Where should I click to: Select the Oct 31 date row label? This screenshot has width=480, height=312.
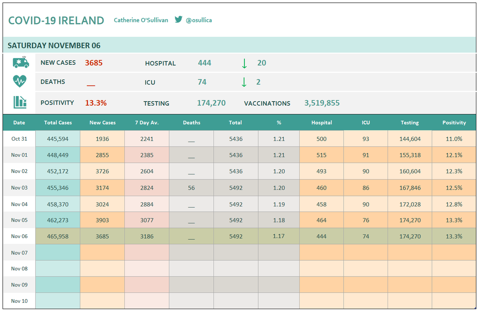[x=19, y=139]
